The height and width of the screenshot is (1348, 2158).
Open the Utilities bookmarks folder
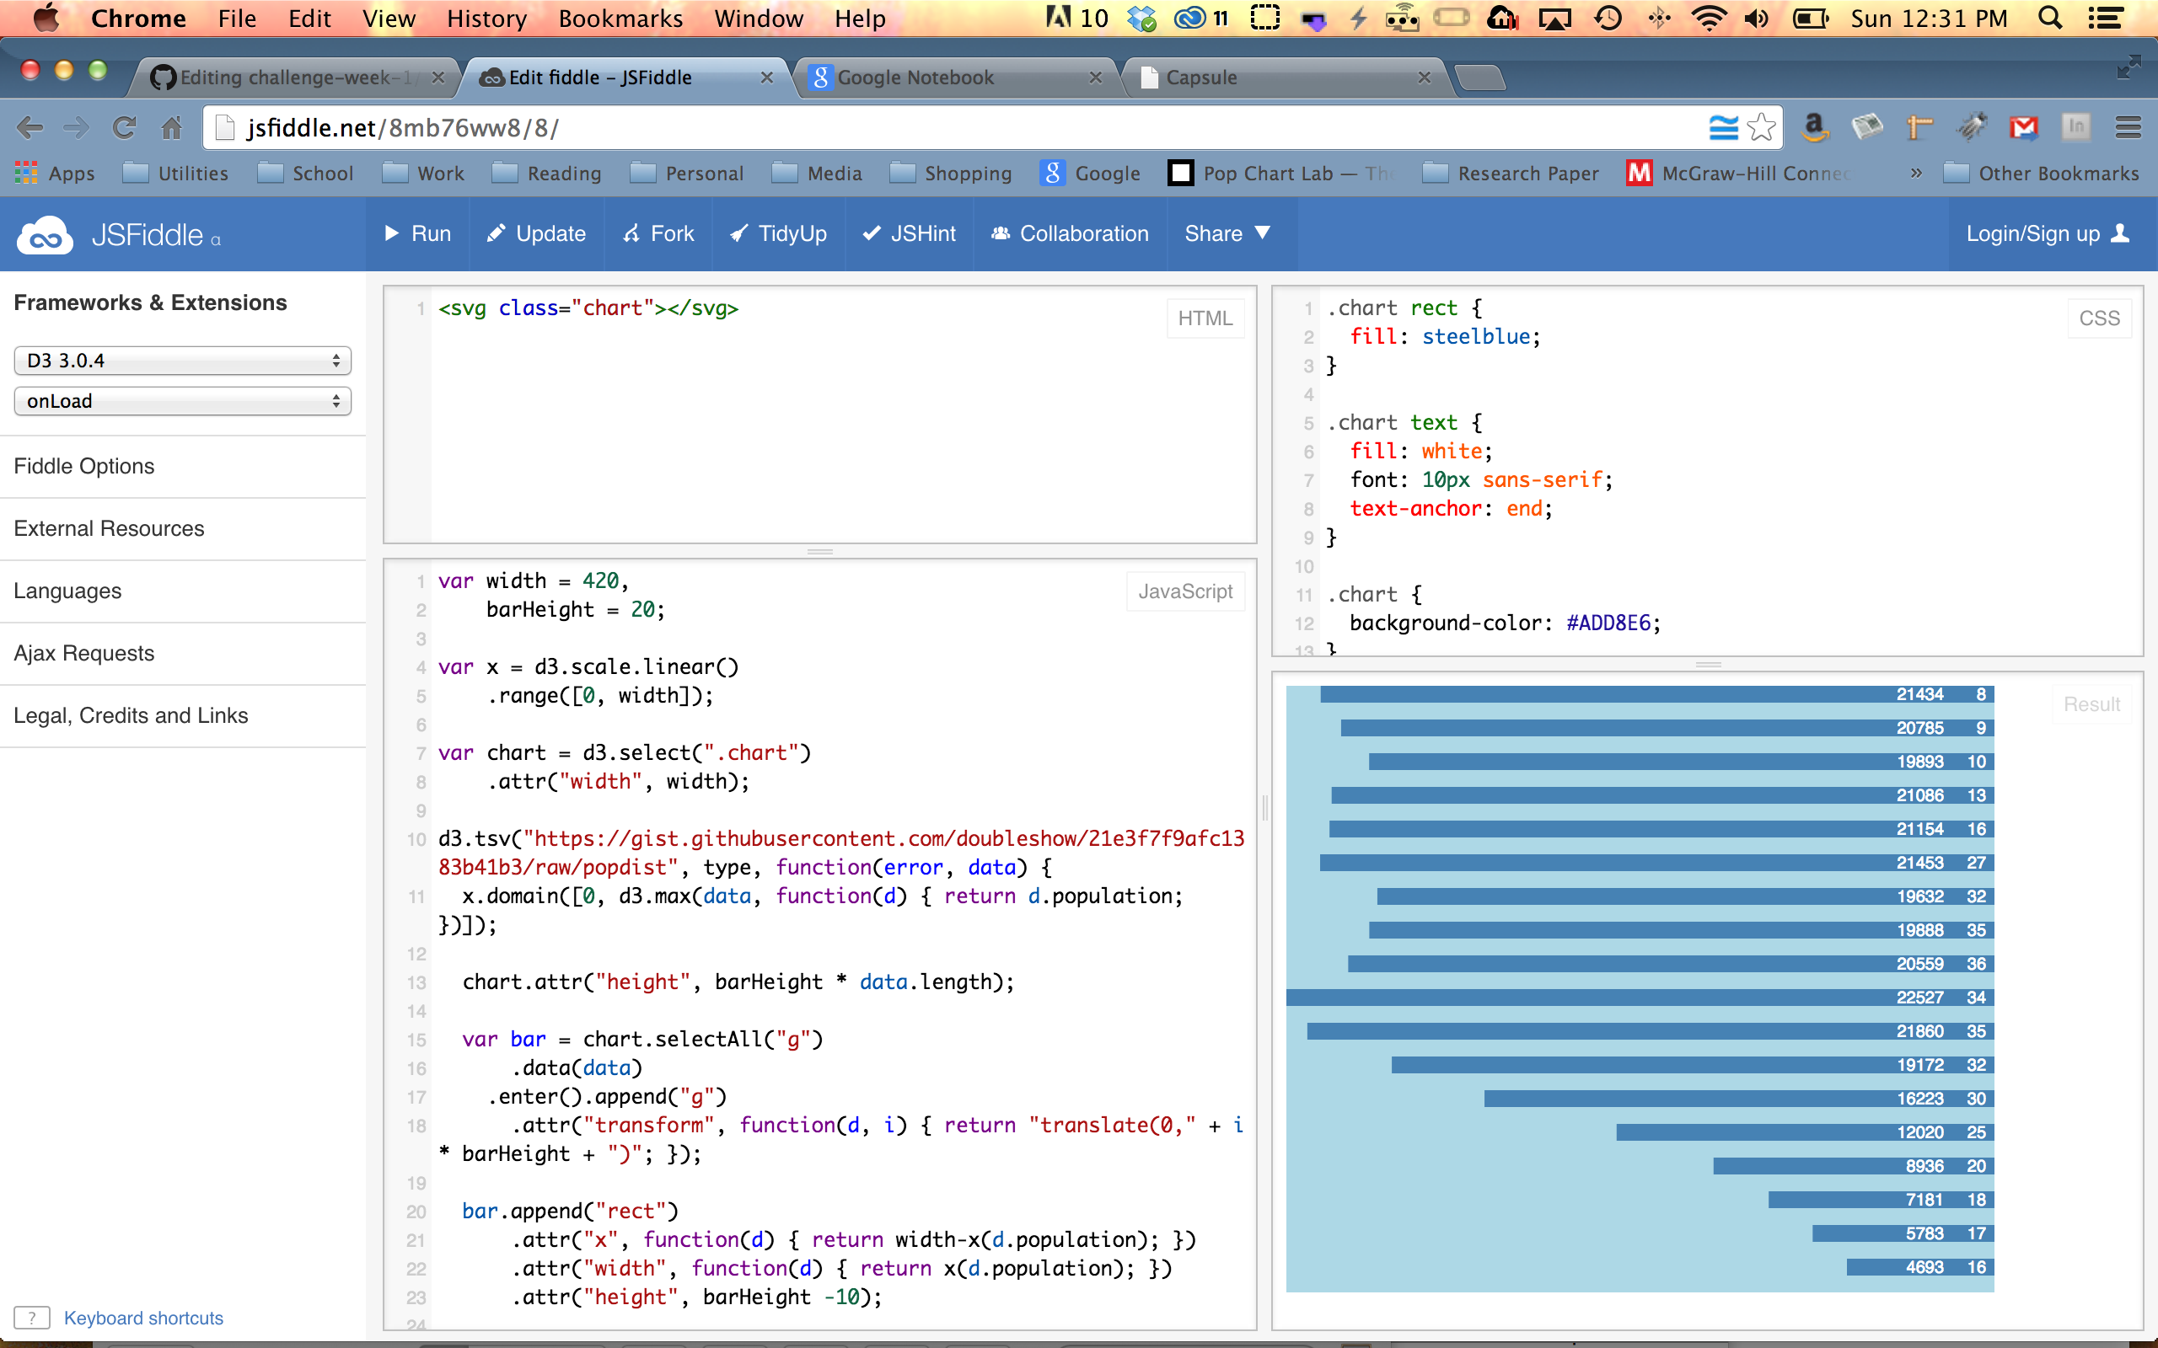(x=175, y=173)
